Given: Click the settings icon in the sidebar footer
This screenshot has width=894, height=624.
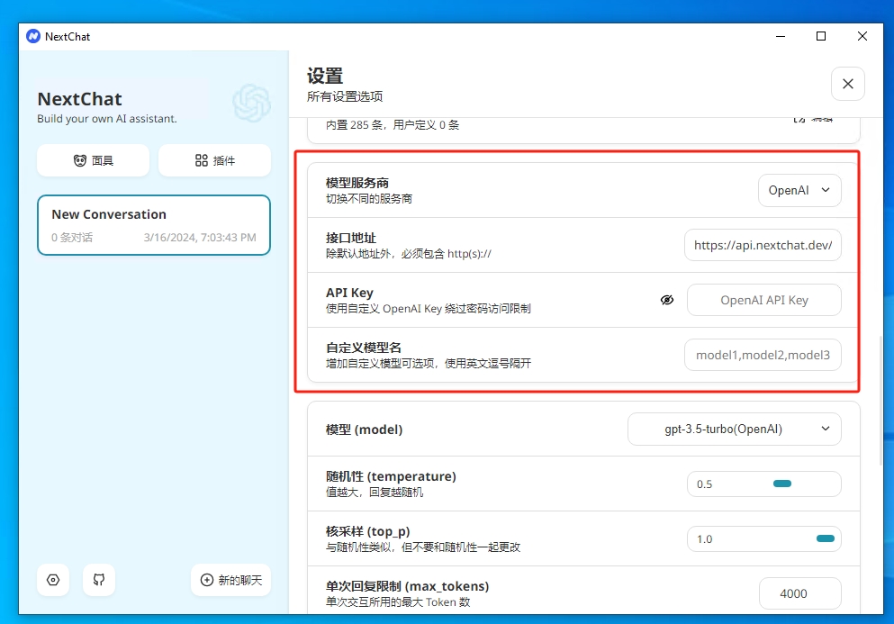Looking at the screenshot, I should tap(53, 580).
